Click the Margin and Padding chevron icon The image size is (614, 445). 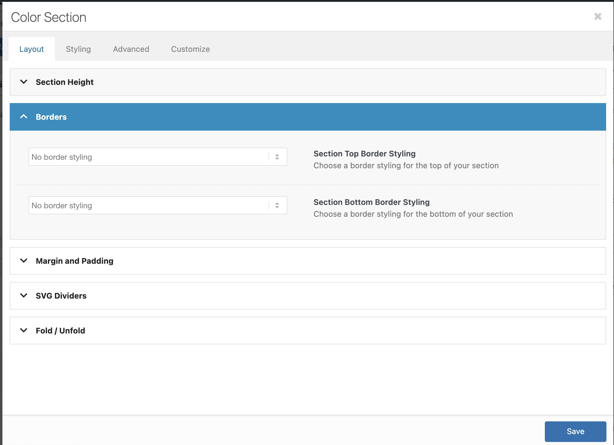24,261
